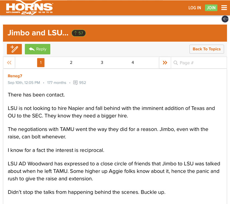Screen dimensions: 230x204
Task: Navigate to page 4
Action: (133, 63)
